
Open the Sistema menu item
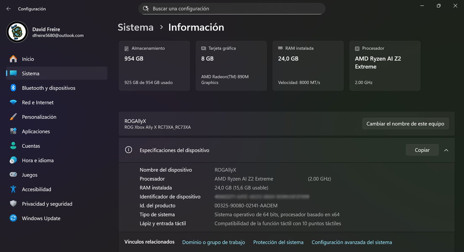[x=30, y=73]
